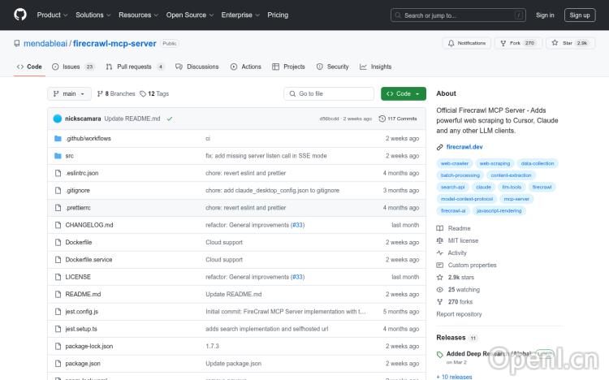The height and width of the screenshot is (380, 609).
Task: Click the src folder icon
Action: [58, 156]
